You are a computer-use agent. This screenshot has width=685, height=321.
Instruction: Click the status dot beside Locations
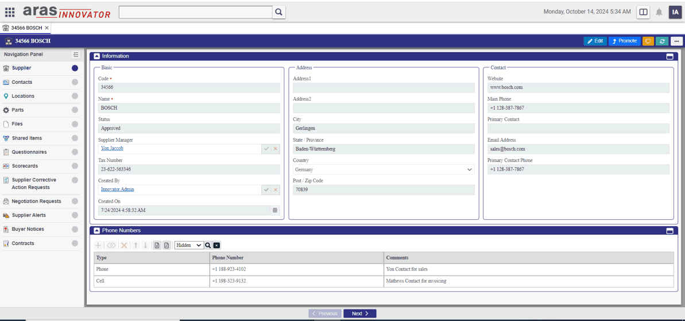tap(75, 96)
